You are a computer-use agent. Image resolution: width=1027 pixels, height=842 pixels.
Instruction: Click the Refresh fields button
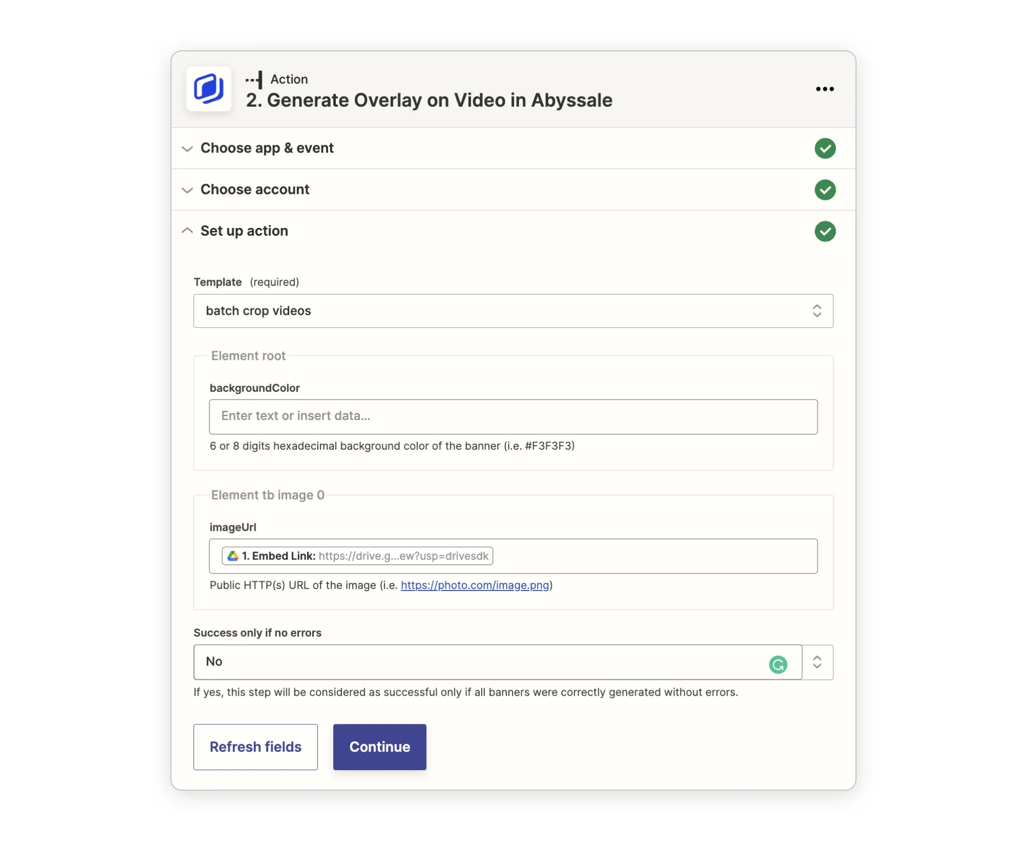(255, 747)
